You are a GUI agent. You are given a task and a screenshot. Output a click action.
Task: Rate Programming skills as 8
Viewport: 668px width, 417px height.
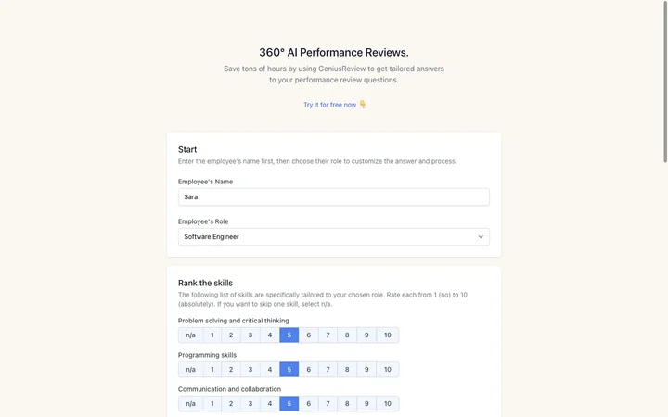pos(347,370)
